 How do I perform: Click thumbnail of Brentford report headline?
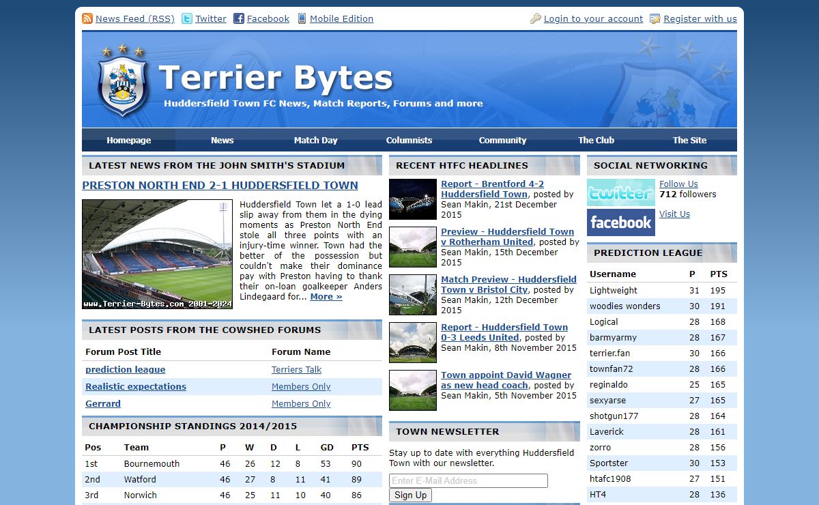click(x=413, y=199)
